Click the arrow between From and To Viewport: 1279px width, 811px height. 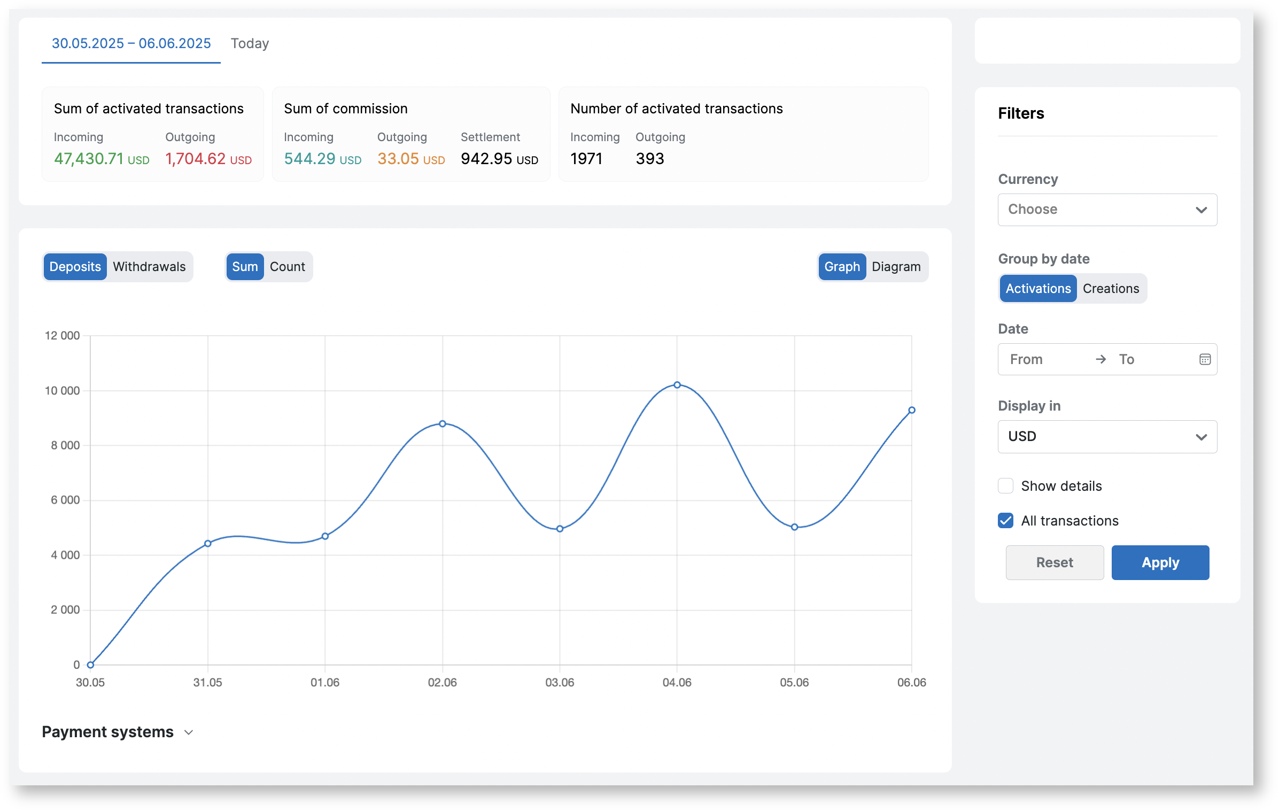[1100, 359]
